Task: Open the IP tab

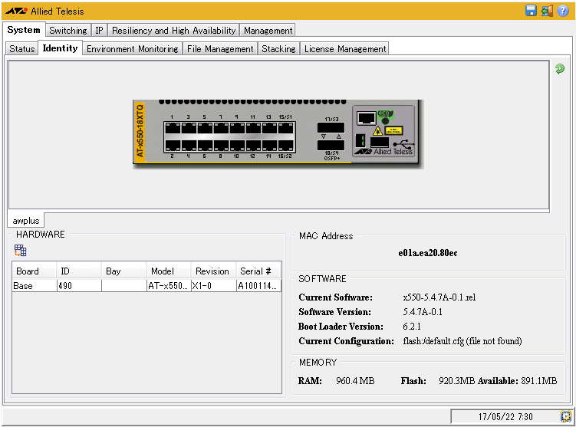Action: pos(100,31)
